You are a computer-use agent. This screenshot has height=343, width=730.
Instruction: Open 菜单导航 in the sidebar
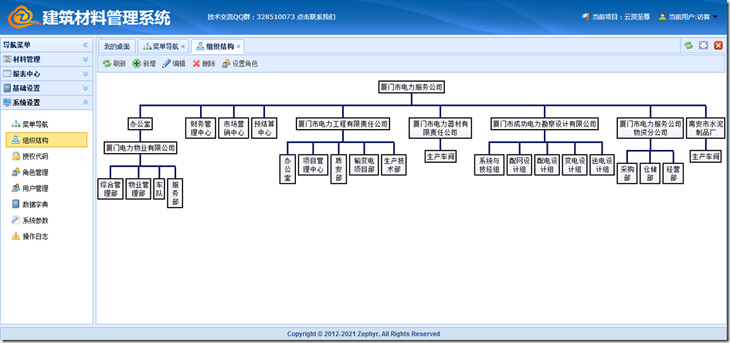[46, 124]
